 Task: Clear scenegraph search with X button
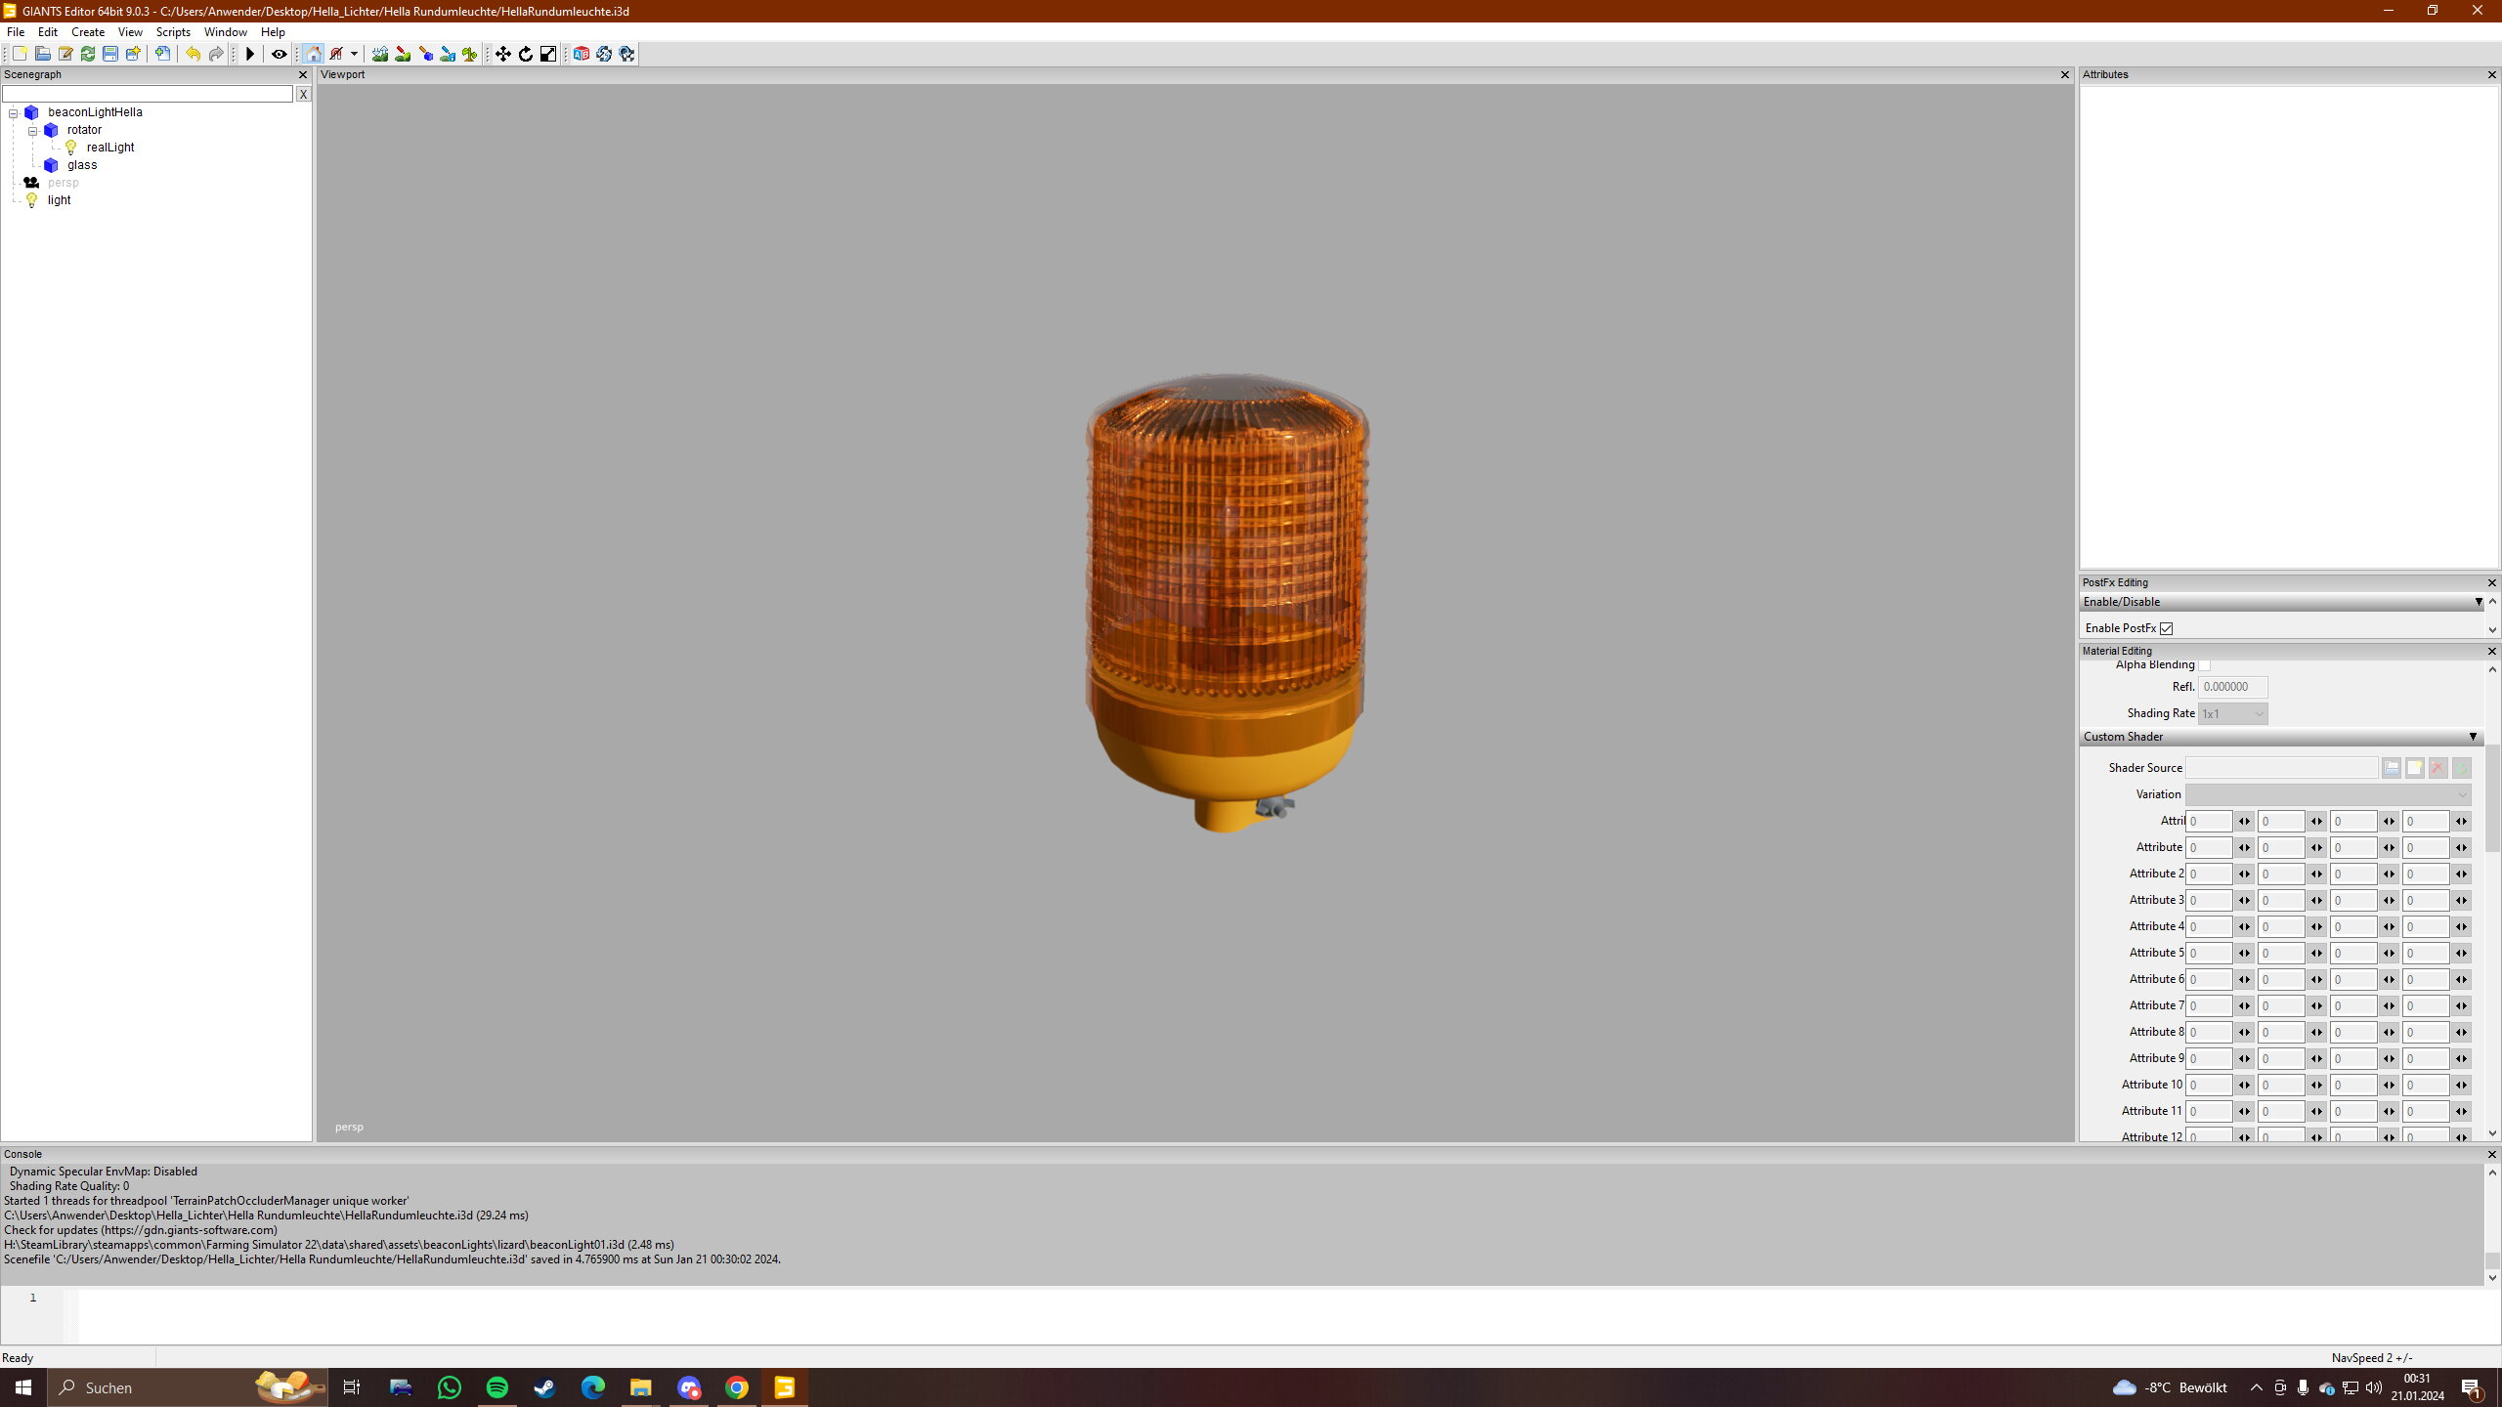coord(303,95)
